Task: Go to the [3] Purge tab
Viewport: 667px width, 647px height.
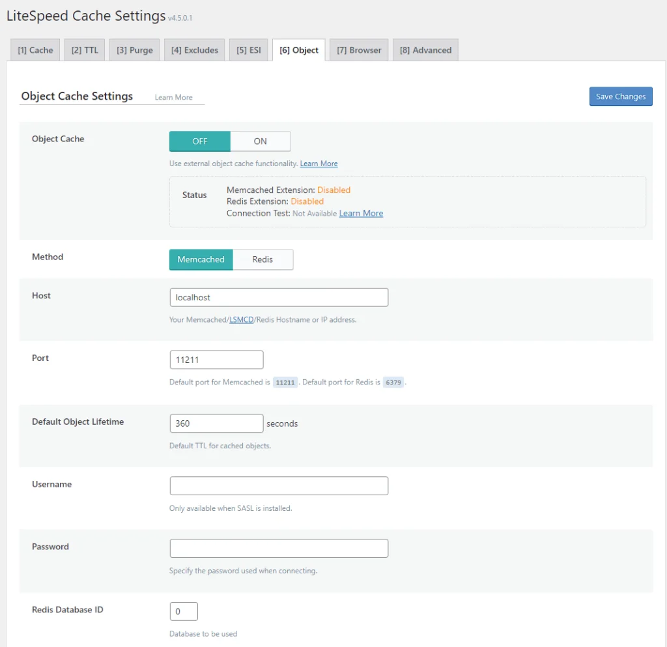Action: click(134, 50)
